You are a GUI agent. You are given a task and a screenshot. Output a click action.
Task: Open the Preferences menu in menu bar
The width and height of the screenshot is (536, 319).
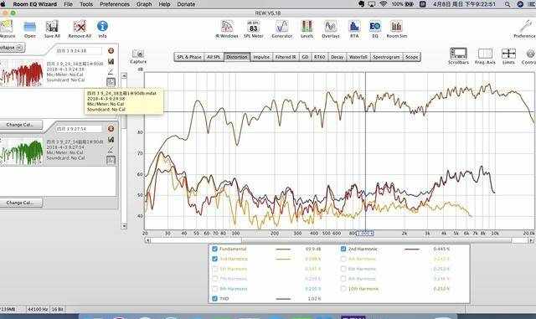point(115,4)
